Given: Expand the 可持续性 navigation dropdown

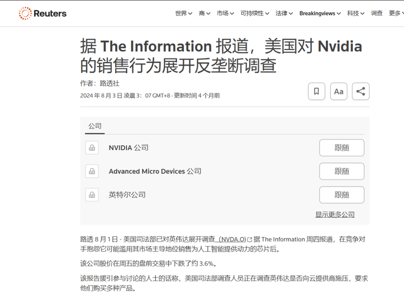Looking at the screenshot, I should click(x=255, y=14).
